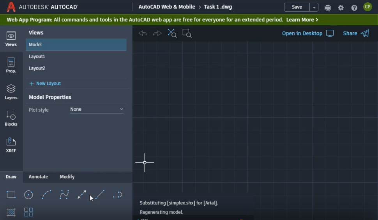Open the Help question mark
Screen dimensions: 378x220
pyautogui.click(x=354, y=8)
